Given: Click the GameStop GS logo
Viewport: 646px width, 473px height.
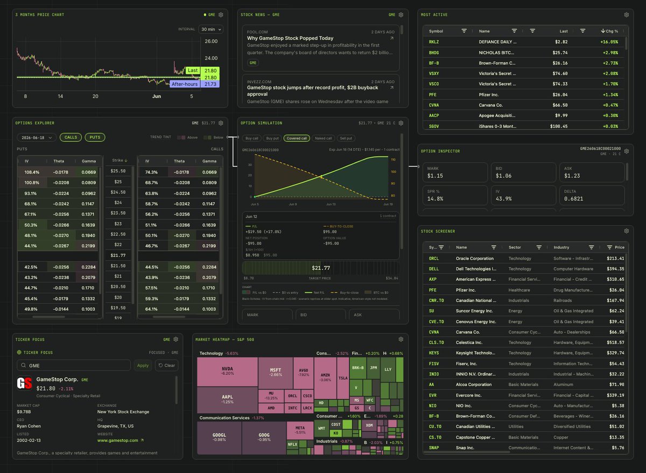Looking at the screenshot, I should 24,384.
